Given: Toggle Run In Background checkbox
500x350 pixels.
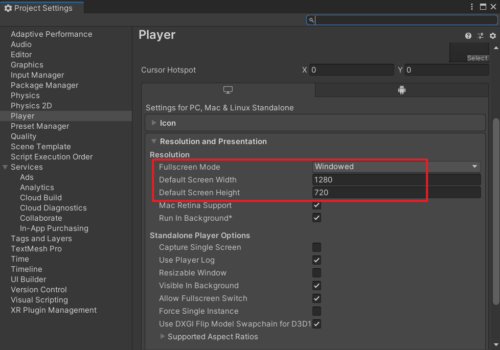Looking at the screenshot, I should coord(316,218).
